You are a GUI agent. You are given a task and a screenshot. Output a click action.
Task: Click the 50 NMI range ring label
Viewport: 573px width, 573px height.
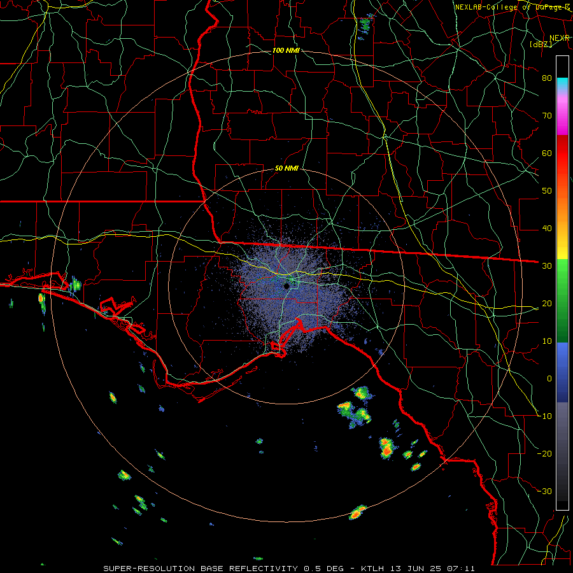point(286,169)
